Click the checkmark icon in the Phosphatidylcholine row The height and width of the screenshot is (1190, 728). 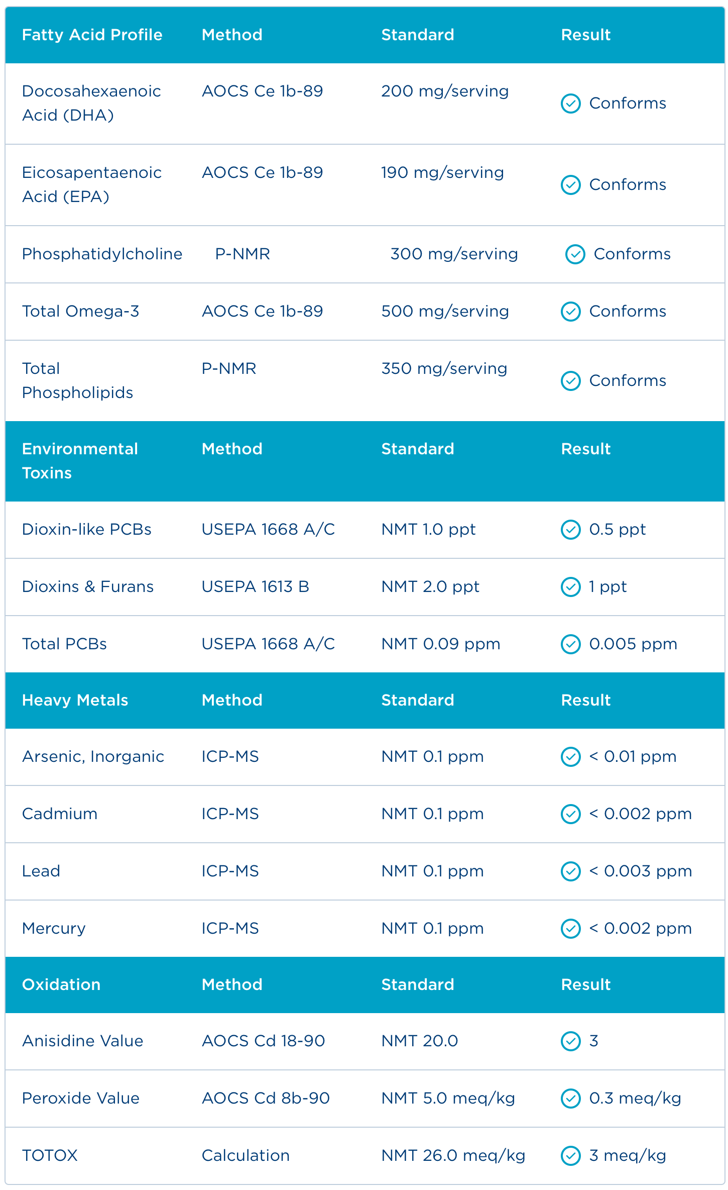pyautogui.click(x=575, y=254)
